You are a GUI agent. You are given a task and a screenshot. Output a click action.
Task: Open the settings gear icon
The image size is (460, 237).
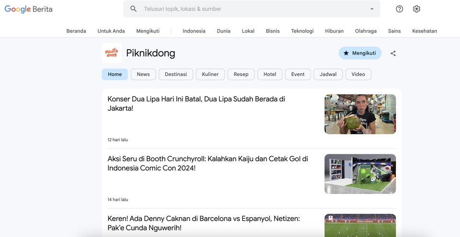(416, 9)
